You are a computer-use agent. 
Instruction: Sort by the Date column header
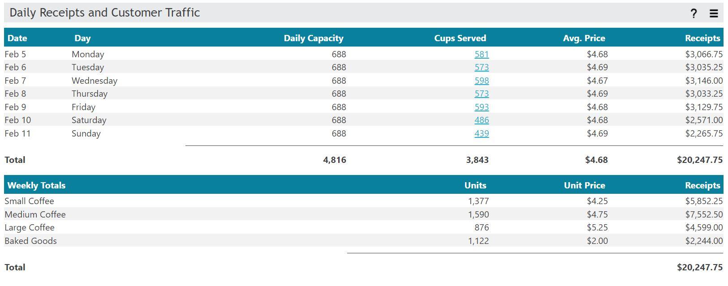(17, 38)
